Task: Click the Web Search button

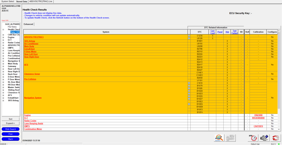Action: tap(11, 129)
